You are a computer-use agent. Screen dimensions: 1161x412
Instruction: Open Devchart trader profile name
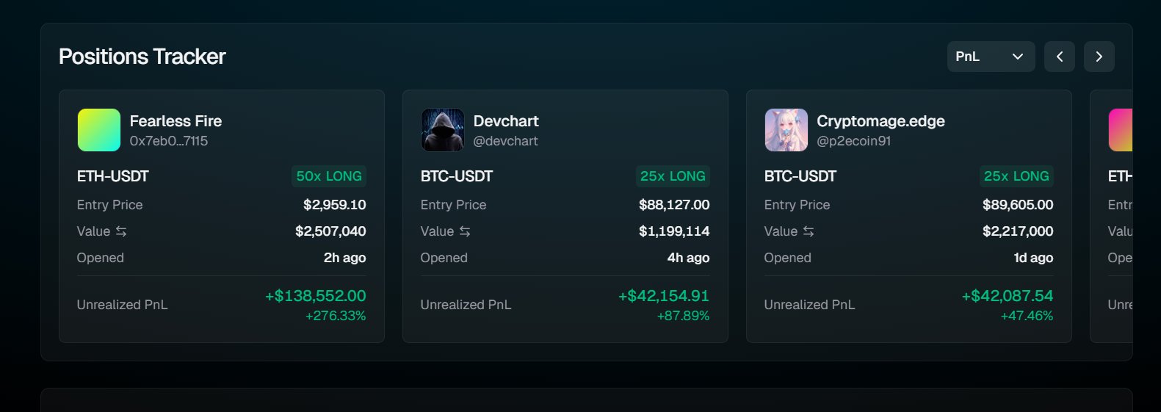point(506,121)
